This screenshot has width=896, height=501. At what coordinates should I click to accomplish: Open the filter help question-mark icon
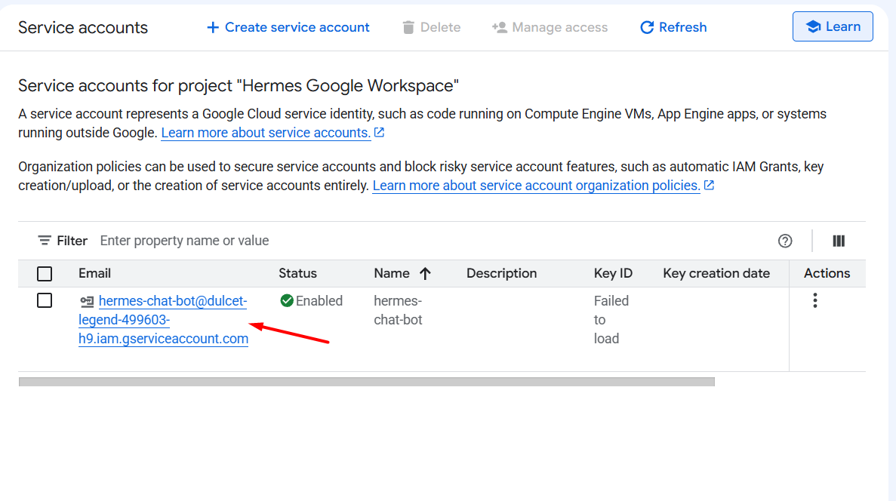785,241
